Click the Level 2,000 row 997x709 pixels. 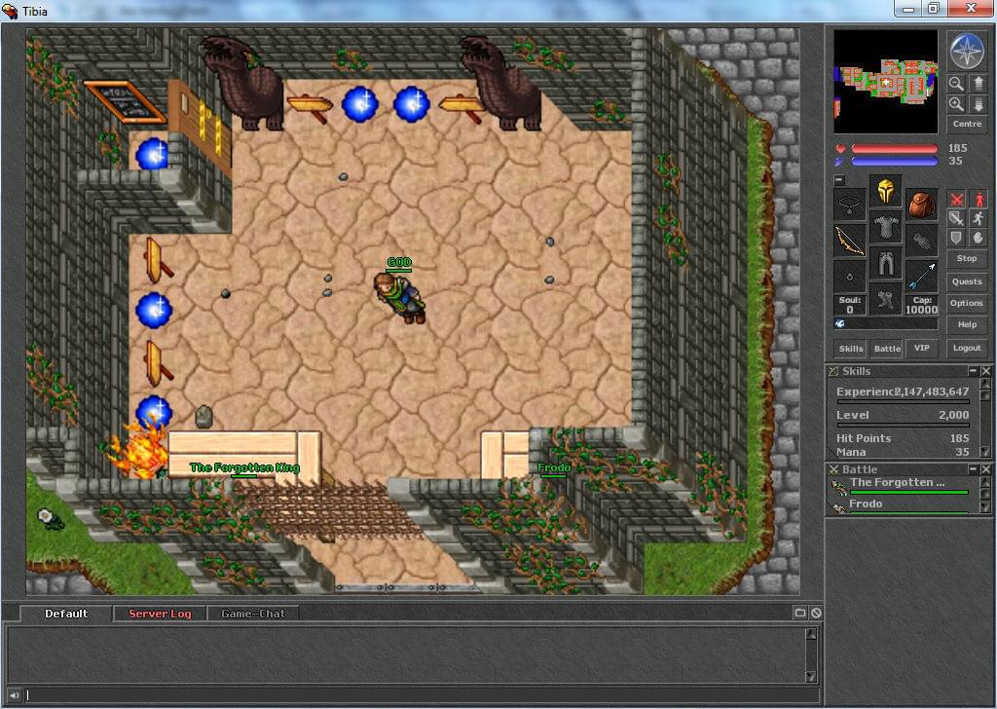click(903, 415)
